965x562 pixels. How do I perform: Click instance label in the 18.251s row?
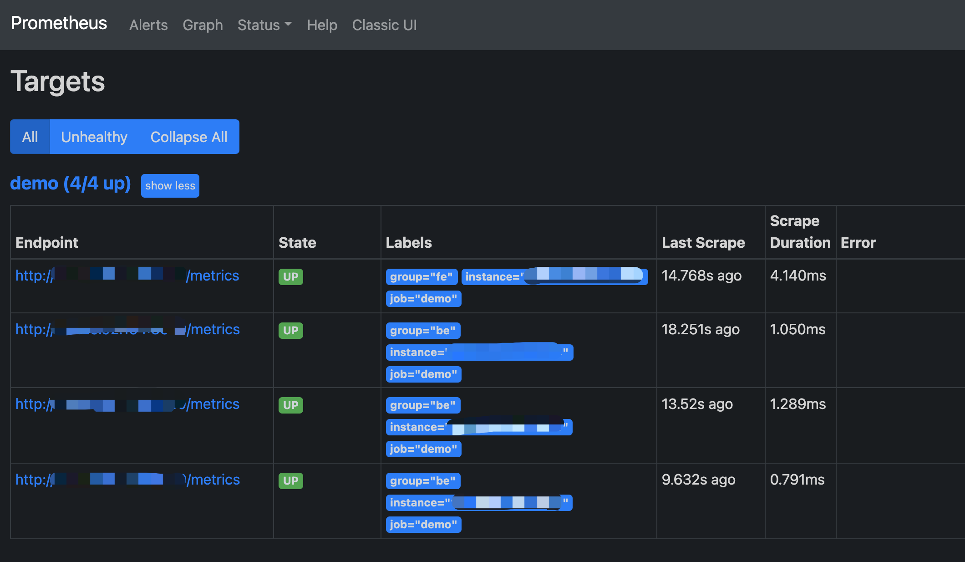[480, 353]
